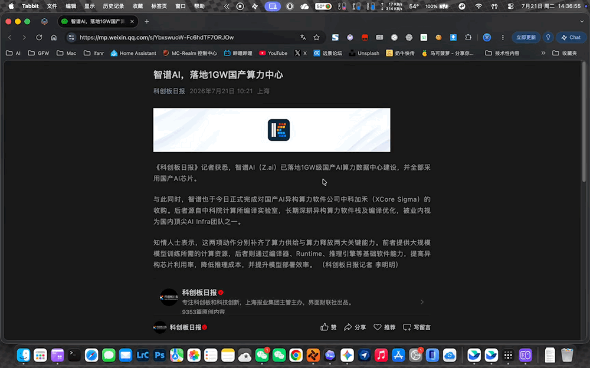Open the Home Assistant bookmark

pos(133,53)
